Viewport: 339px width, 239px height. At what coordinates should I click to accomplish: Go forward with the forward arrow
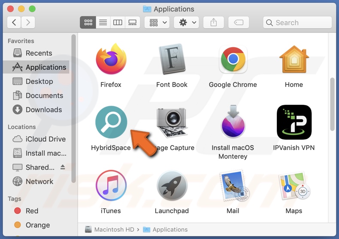[x=28, y=22]
